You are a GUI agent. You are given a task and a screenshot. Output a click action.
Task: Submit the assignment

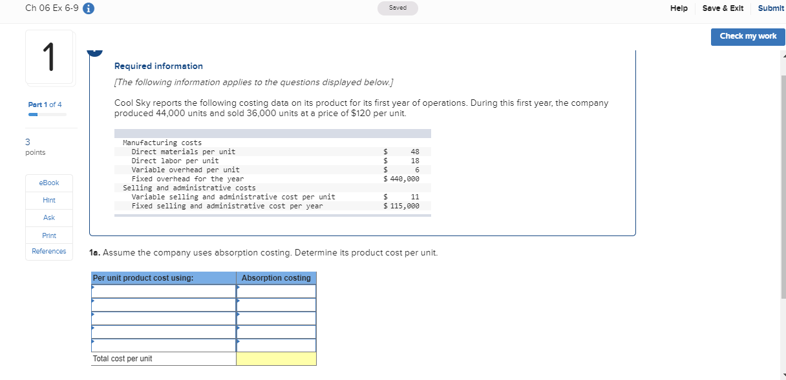click(770, 8)
